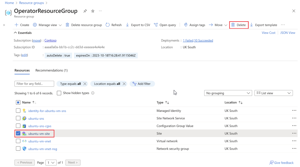Click the Refresh toolbar icon

pyautogui.click(x=108, y=25)
